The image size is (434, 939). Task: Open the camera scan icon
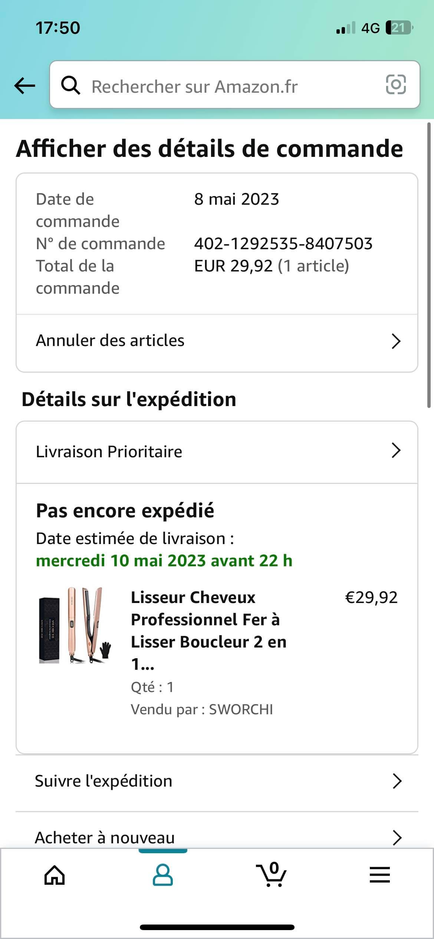click(x=396, y=85)
